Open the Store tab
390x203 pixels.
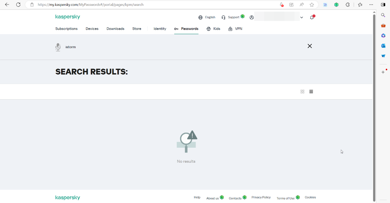pyautogui.click(x=137, y=29)
